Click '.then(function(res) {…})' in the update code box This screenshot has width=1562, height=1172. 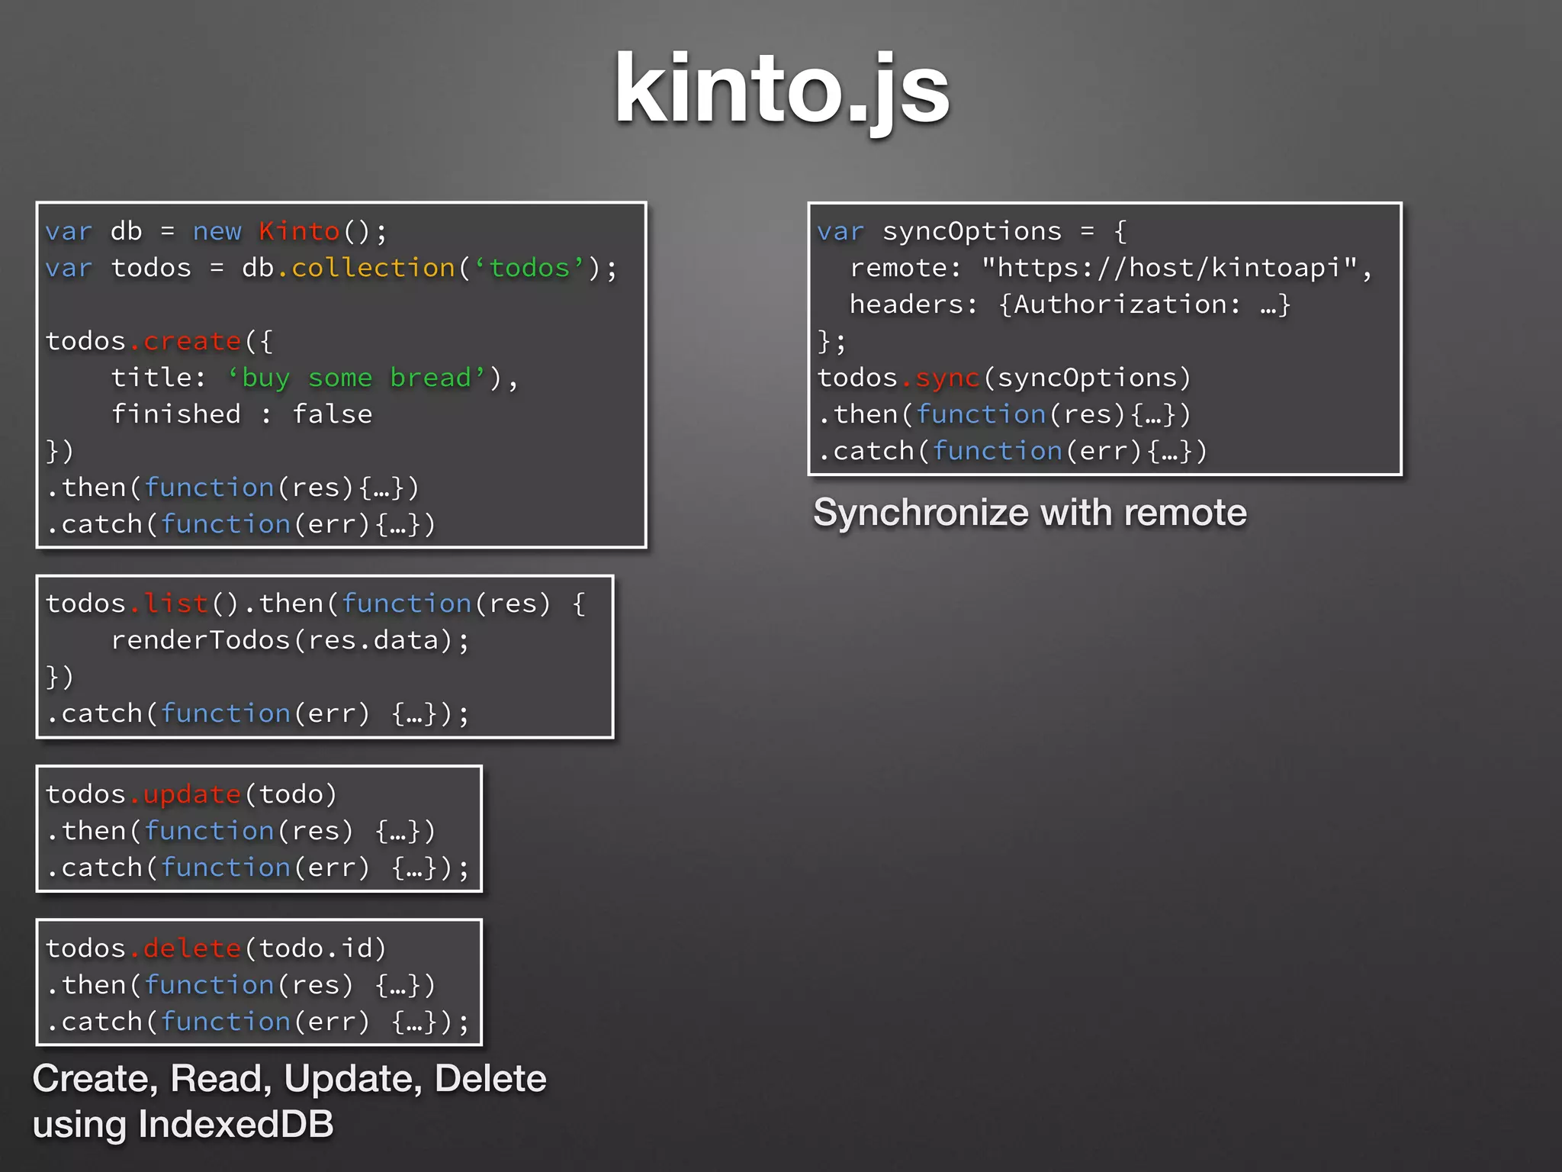[x=241, y=831]
